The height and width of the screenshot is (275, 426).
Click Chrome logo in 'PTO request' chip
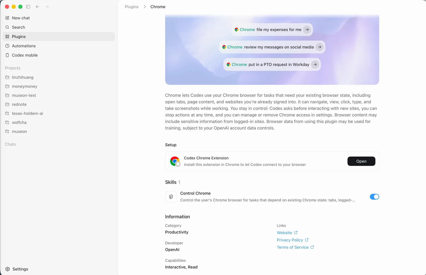click(x=228, y=64)
